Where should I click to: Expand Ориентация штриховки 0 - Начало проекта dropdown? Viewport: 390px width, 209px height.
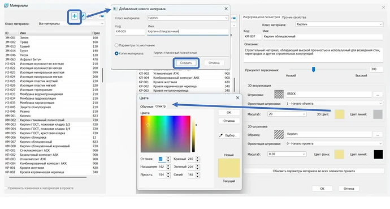tap(334, 144)
